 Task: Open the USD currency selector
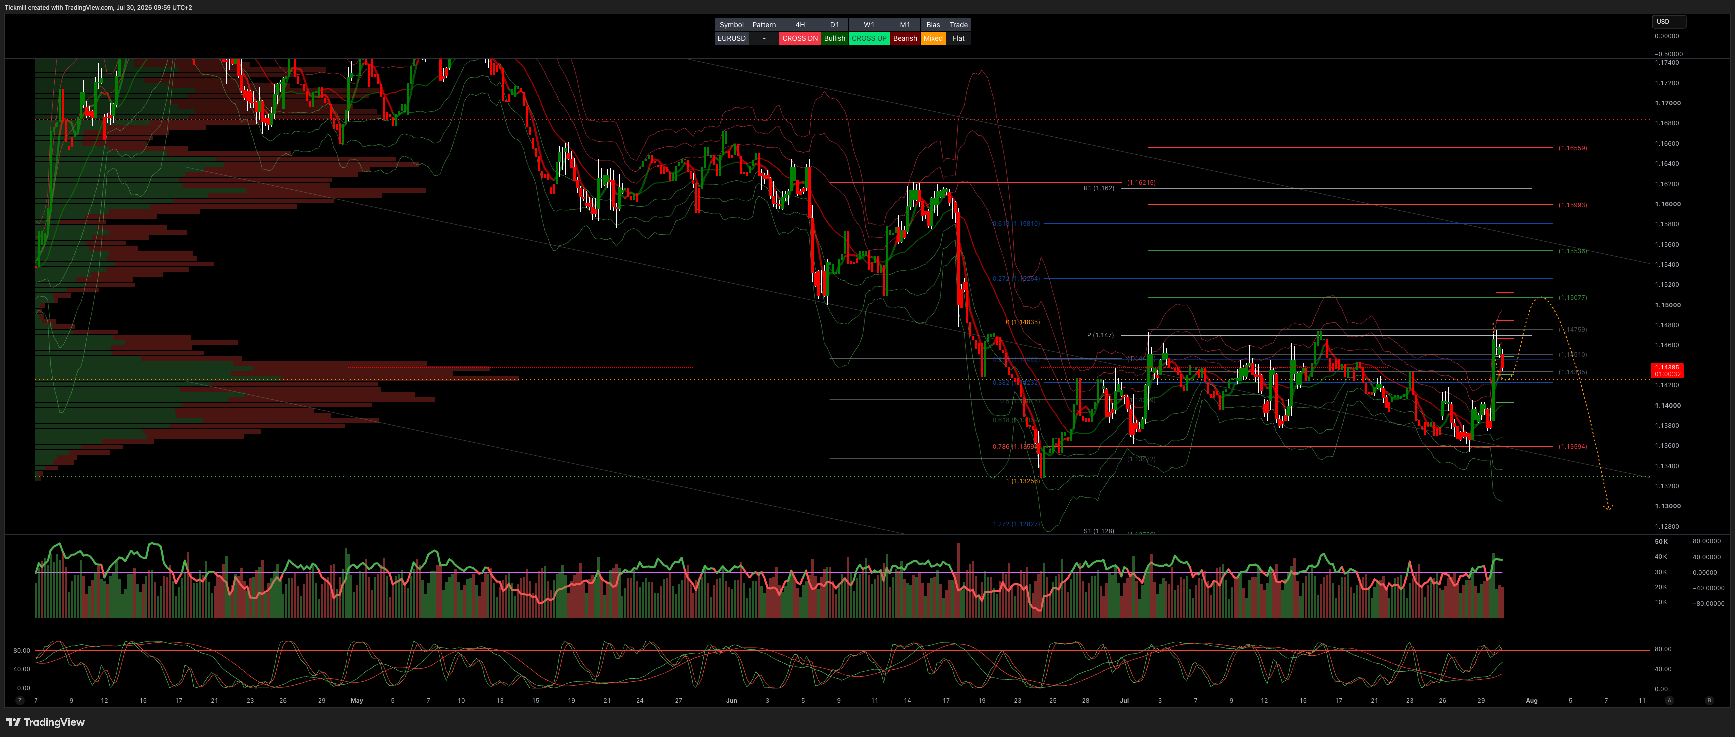click(1668, 21)
